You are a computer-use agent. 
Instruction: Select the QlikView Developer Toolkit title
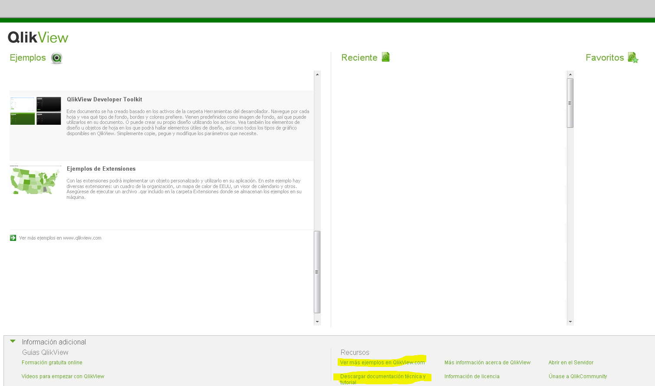(x=105, y=100)
